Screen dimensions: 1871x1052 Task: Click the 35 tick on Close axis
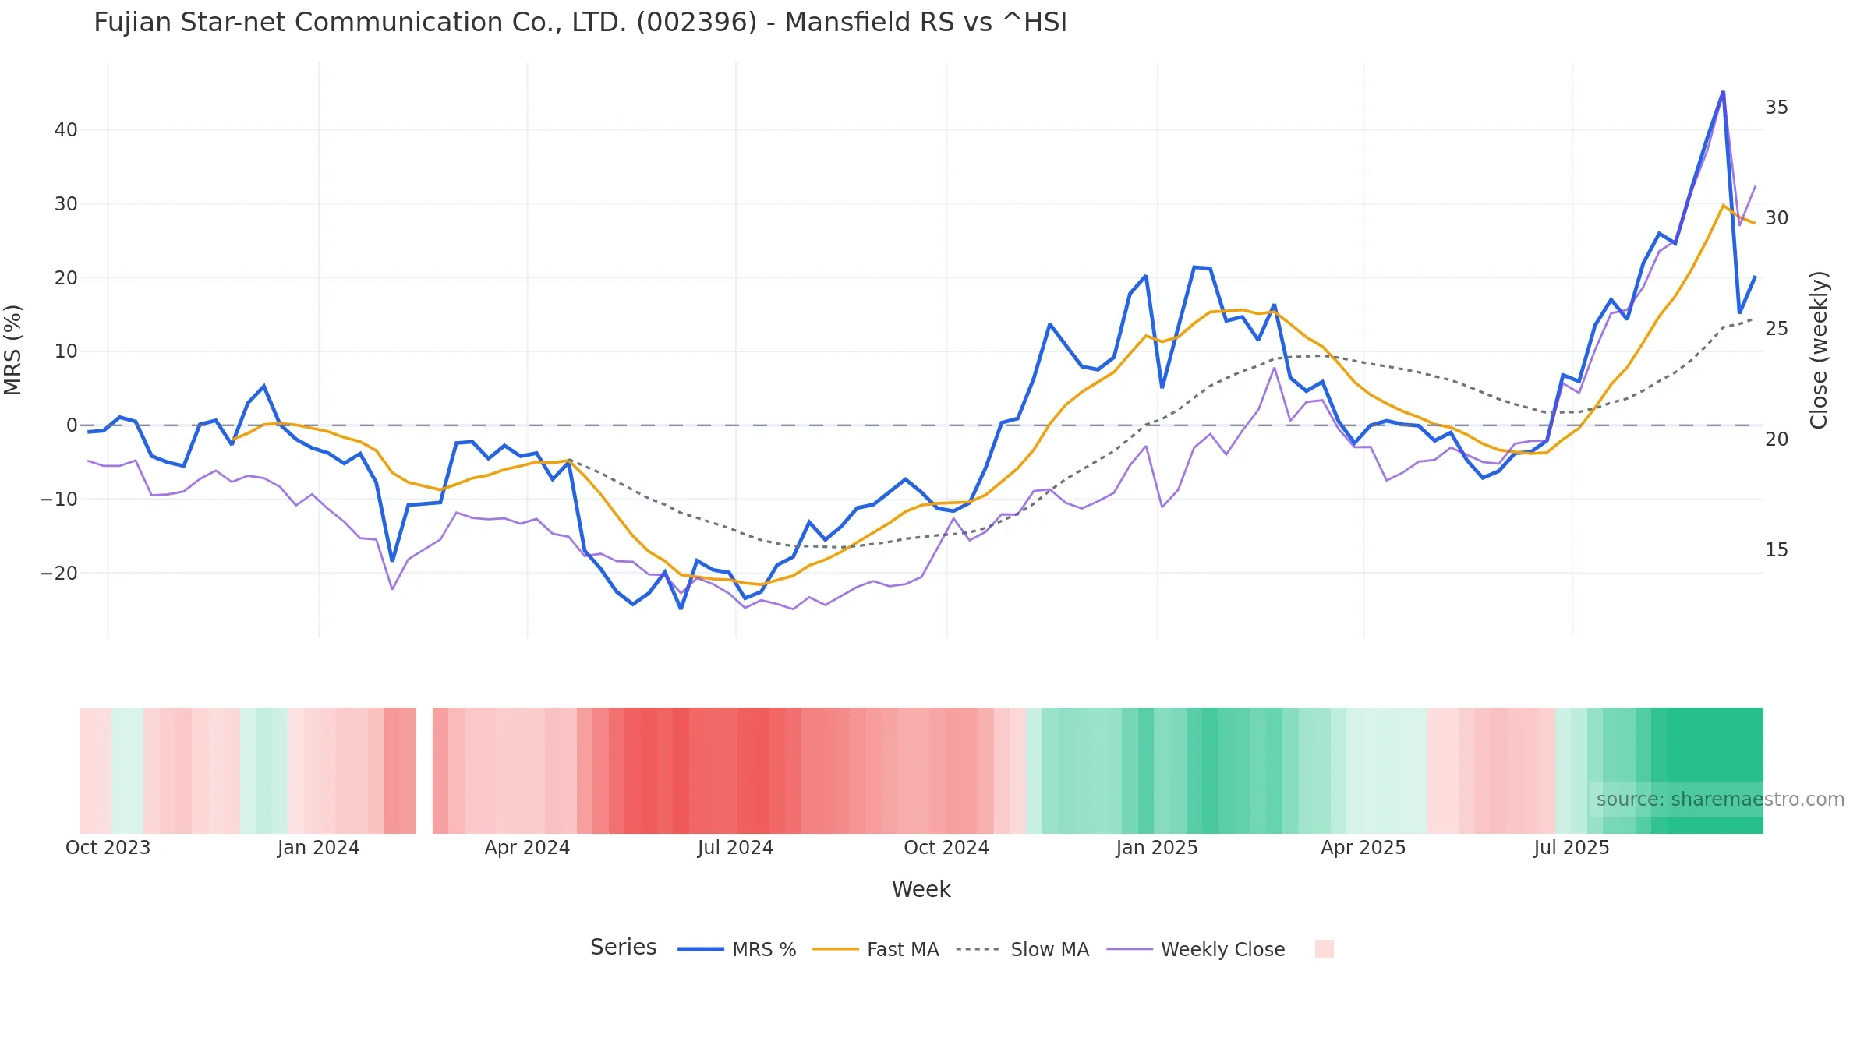1777,108
